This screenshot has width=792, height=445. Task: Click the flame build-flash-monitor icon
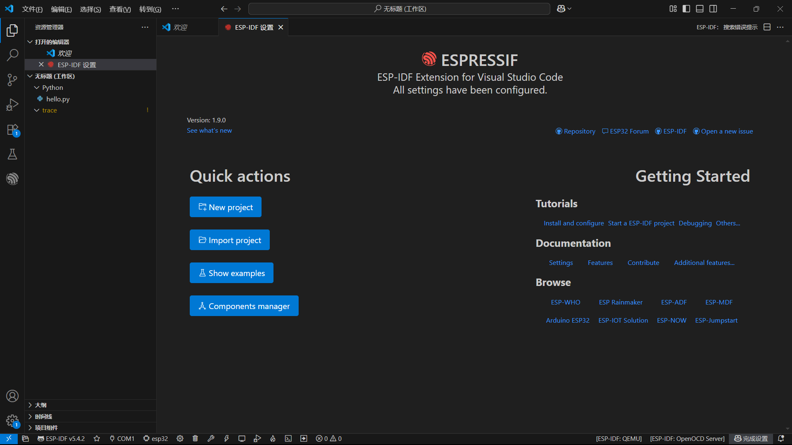pos(273,439)
